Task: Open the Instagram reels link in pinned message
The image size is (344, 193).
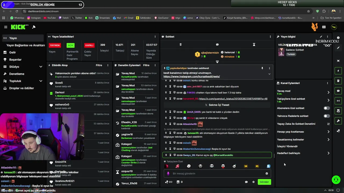Action: click(x=192, y=77)
